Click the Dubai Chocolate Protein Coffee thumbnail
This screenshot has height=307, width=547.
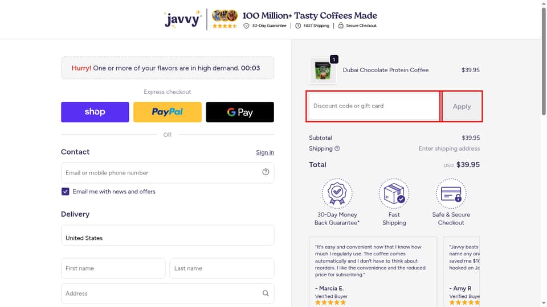pos(323,70)
